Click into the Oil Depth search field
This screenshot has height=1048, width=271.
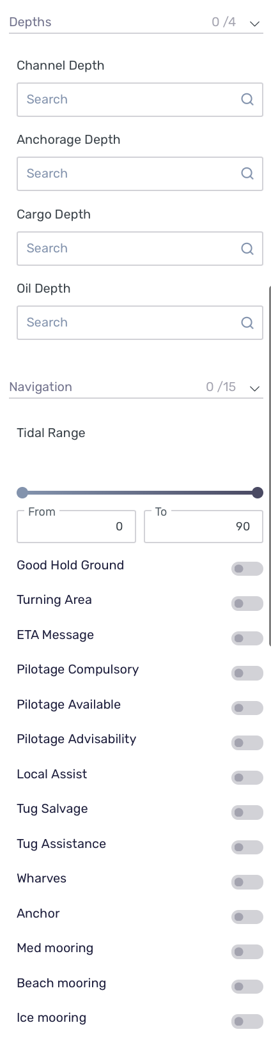click(x=140, y=323)
